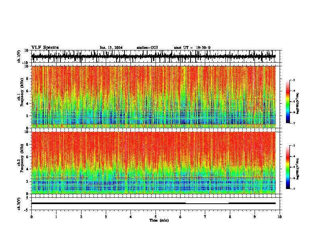This screenshot has width=315, height=243.
Task: Click tick label 3 on the time axis
Action: [x=106, y=217]
